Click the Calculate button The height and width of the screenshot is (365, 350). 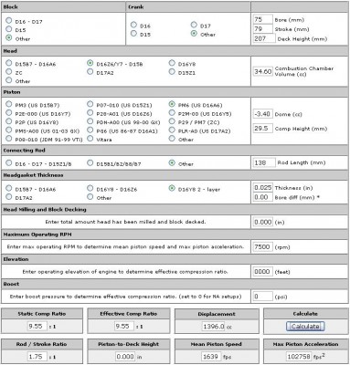305,327
